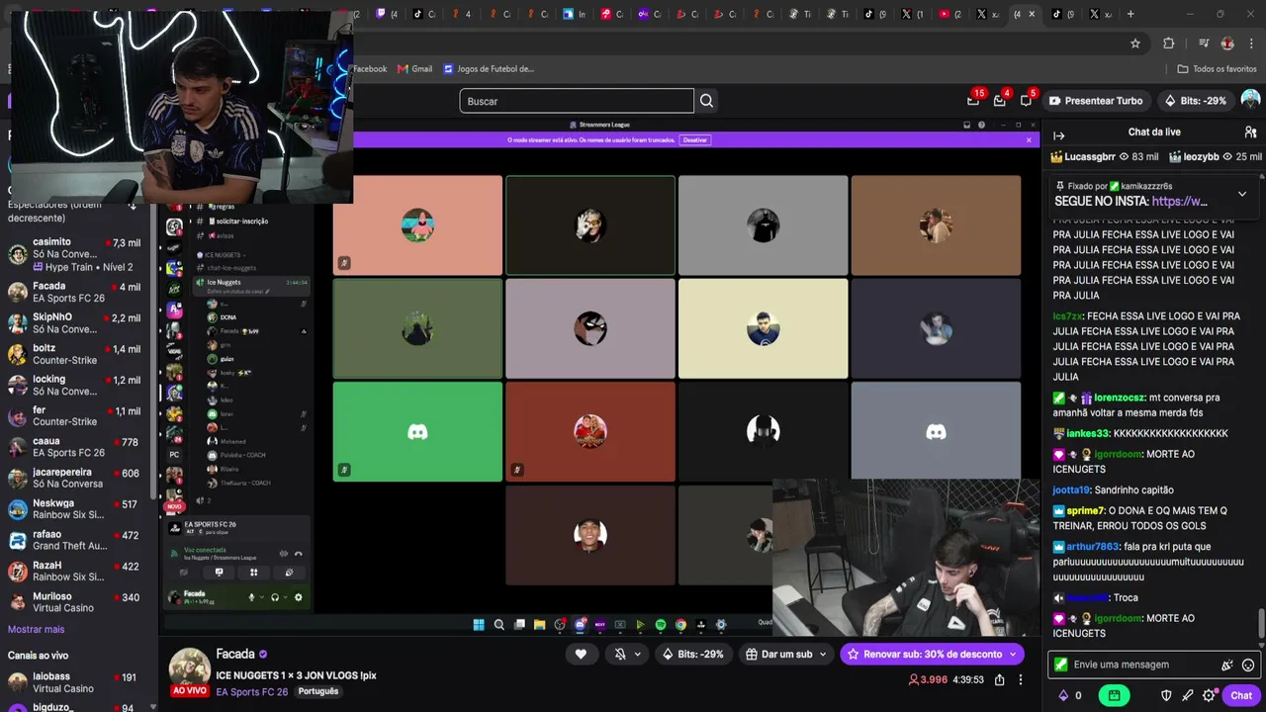Toggle the stream notifications bell
Image resolution: width=1266 pixels, height=712 pixels.
point(620,654)
